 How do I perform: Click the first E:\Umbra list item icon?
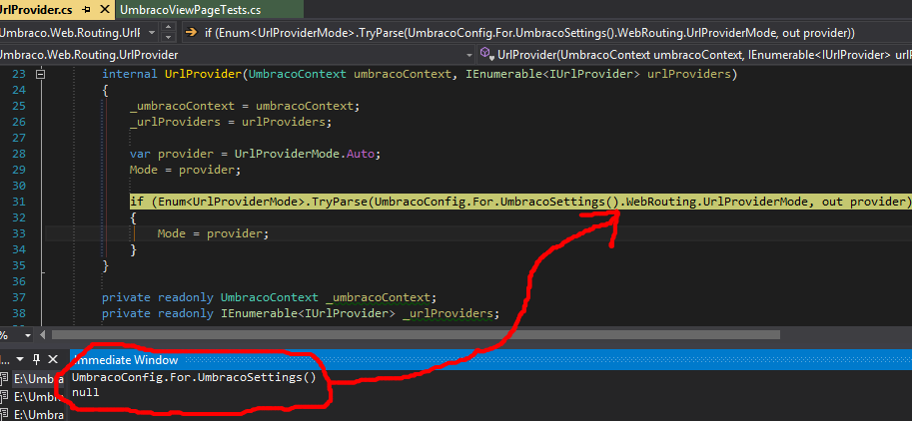tap(6, 378)
